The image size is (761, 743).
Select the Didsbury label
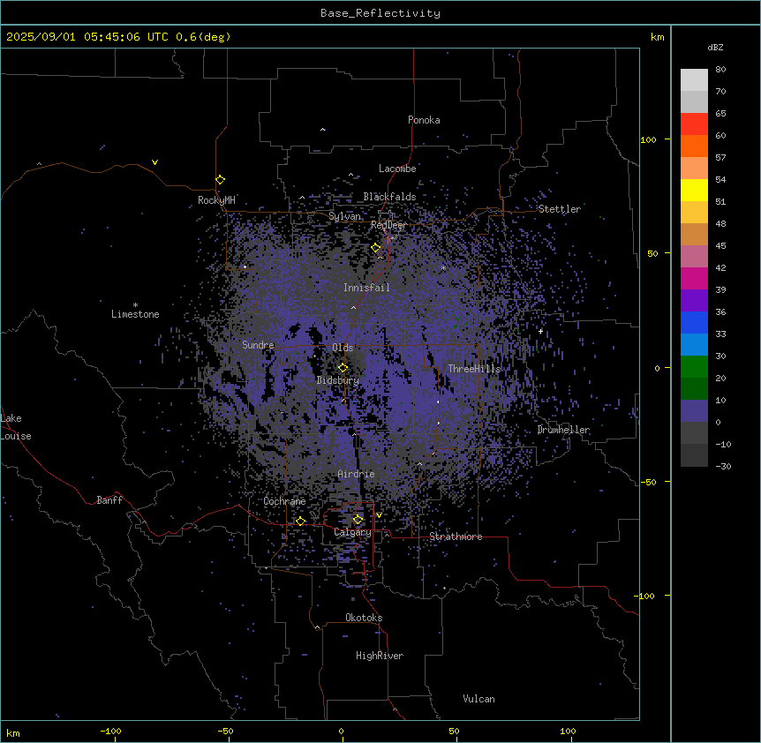[338, 380]
